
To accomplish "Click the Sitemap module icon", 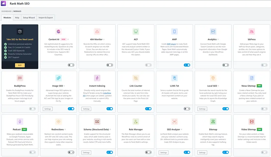I will [x=213, y=121].
